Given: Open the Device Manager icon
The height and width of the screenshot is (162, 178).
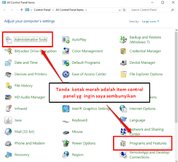Looking at the screenshot, I should [x=123, y=62].
